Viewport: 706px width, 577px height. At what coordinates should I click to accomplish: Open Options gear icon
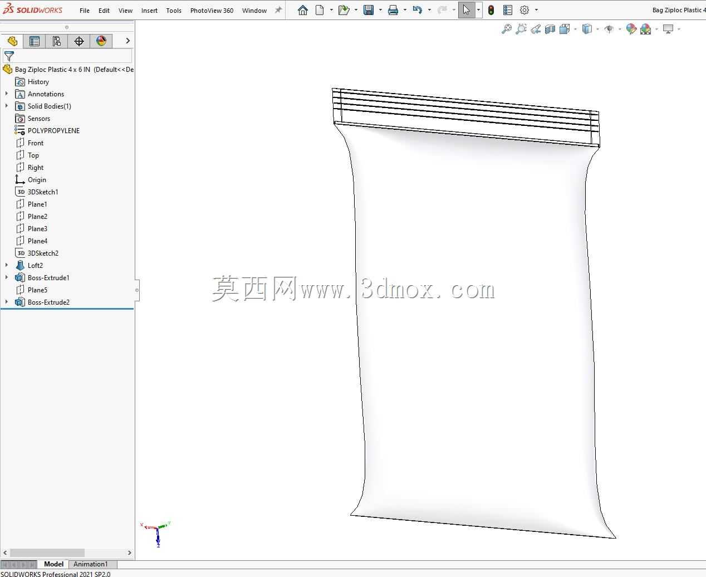tap(524, 10)
